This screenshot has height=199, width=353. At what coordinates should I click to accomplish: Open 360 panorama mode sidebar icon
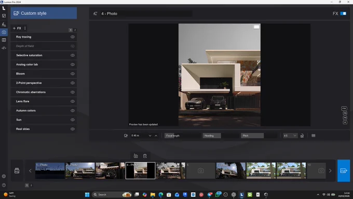point(4,48)
